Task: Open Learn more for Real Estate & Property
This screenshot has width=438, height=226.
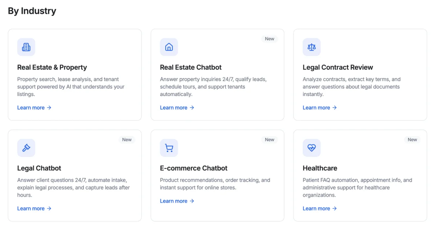Action: 31,107
